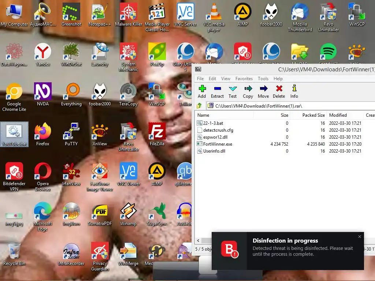Sort by the Modified column header
Screen dimensions: 375x281
tap(345, 115)
